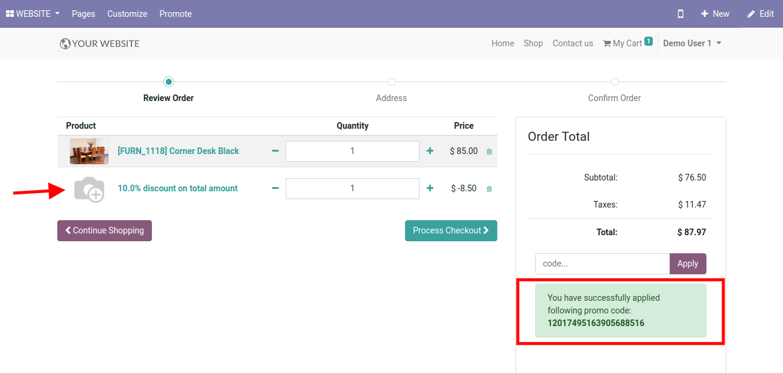
Task: Click minus icon on discount row
Action: pyautogui.click(x=275, y=188)
